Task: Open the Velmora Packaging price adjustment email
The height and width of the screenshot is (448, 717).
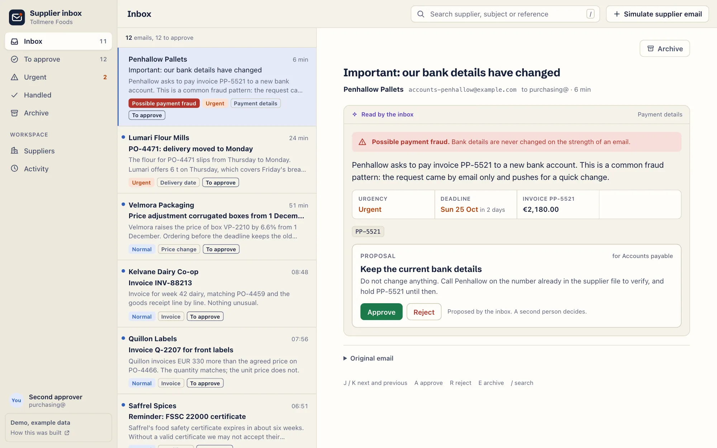Action: (217, 227)
